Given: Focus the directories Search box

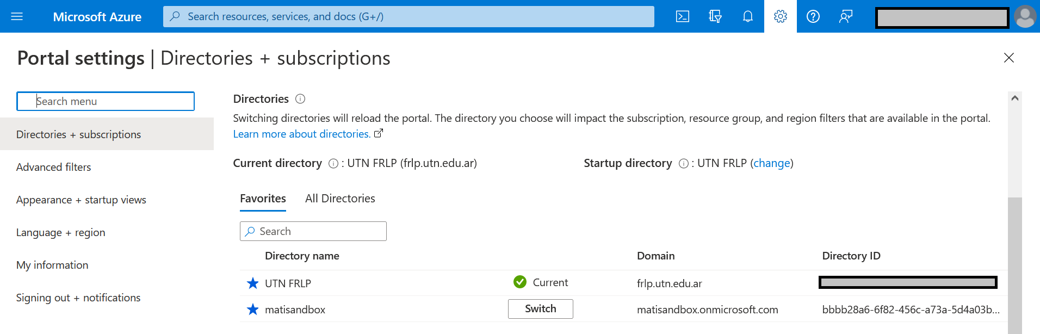Looking at the screenshot, I should [313, 231].
